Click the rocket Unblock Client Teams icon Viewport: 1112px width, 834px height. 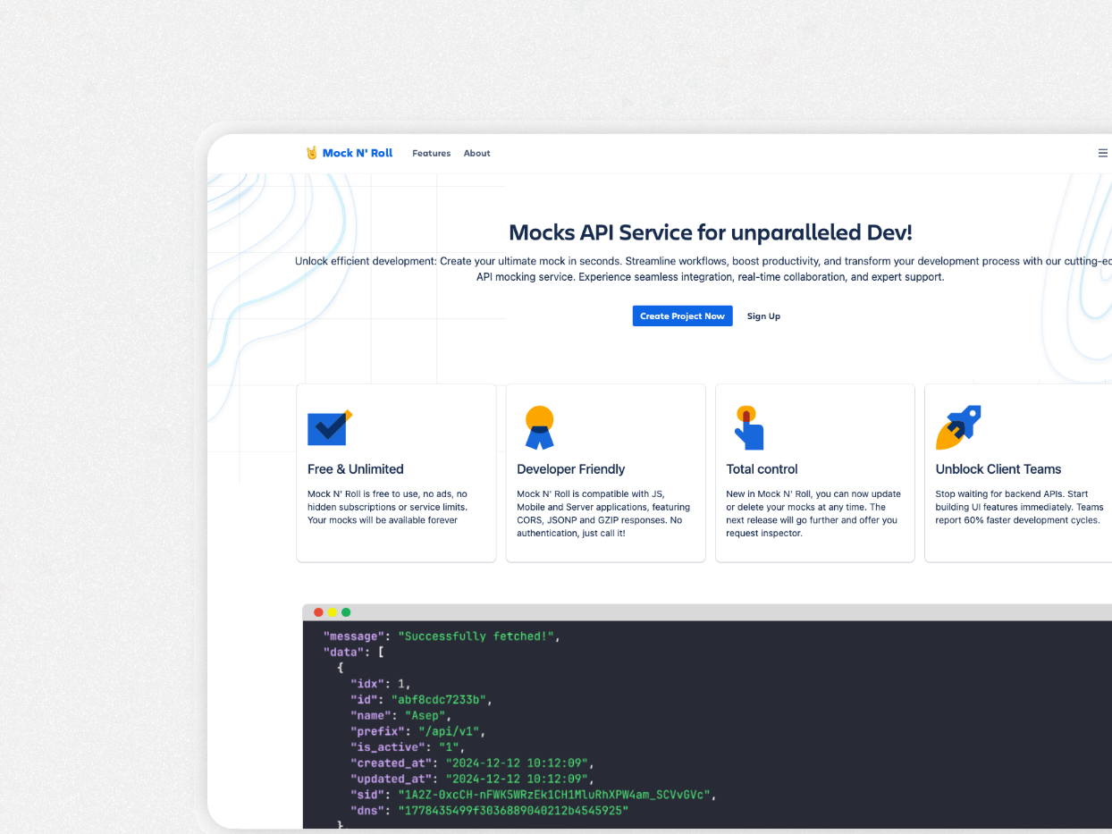click(x=957, y=427)
